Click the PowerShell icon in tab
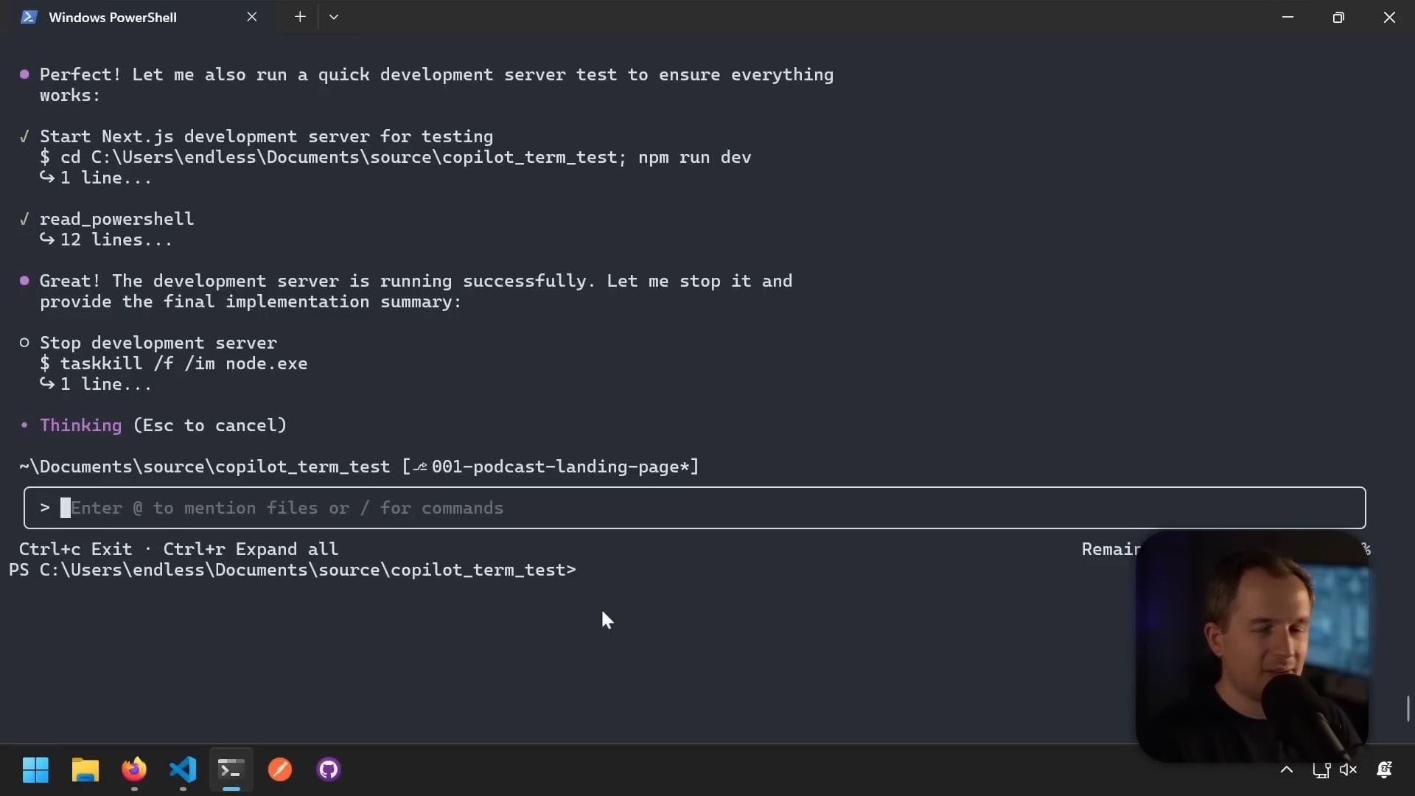This screenshot has width=1415, height=796. [x=29, y=17]
